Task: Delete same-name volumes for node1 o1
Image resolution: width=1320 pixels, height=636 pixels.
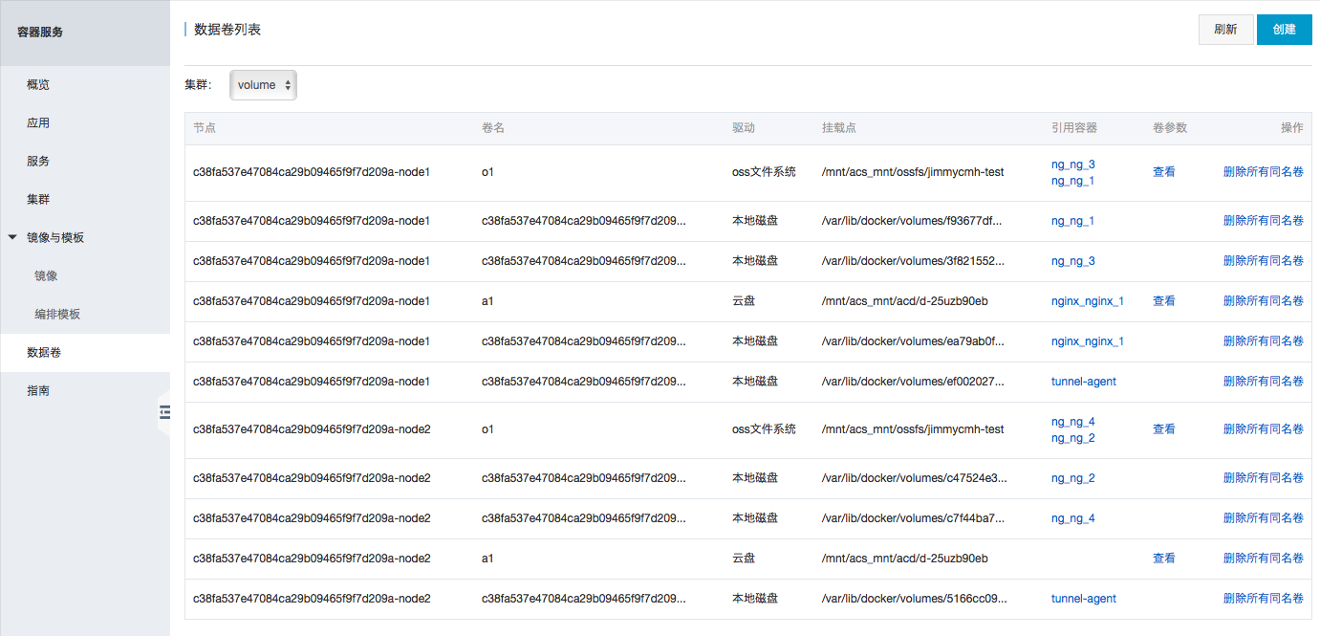Action: (1263, 172)
